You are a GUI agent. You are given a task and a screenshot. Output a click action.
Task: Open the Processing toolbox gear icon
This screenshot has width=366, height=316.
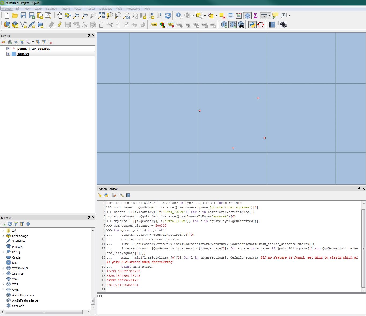[x=247, y=15]
